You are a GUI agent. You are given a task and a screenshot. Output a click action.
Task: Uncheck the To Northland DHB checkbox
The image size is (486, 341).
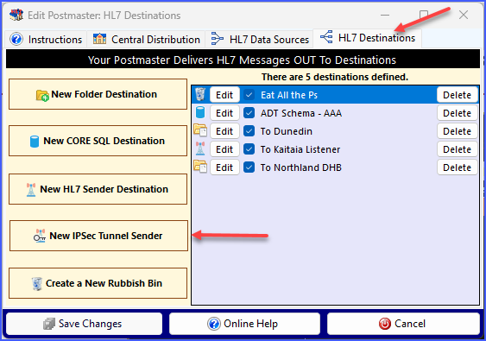coord(249,167)
